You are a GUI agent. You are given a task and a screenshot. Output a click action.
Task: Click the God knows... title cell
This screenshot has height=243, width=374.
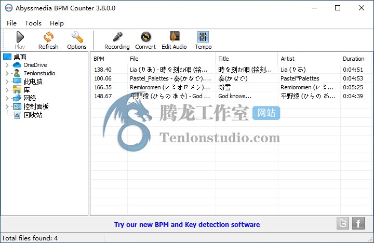tap(235, 96)
